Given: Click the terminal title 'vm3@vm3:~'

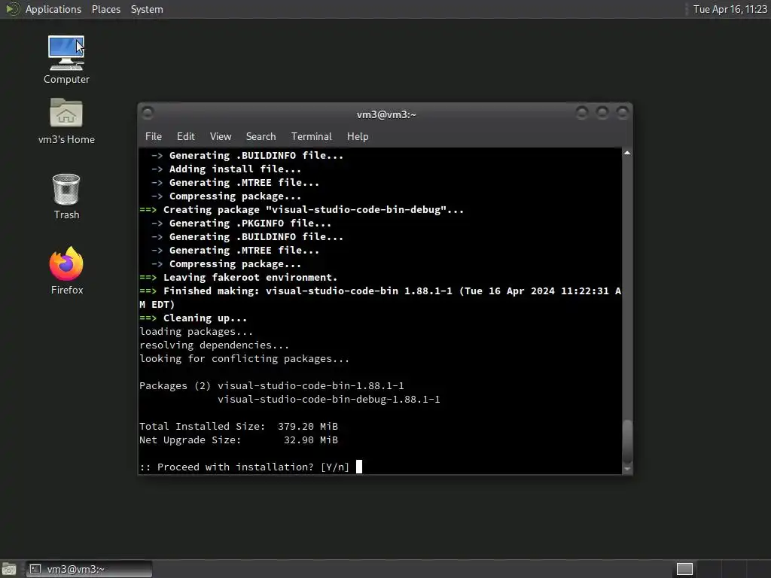Looking at the screenshot, I should (x=386, y=114).
